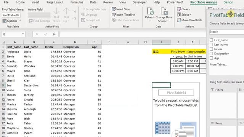Expand the Name Box dropdown arrow
Image resolution: width=244 pixels, height=137 pixels.
[x=23, y=34]
